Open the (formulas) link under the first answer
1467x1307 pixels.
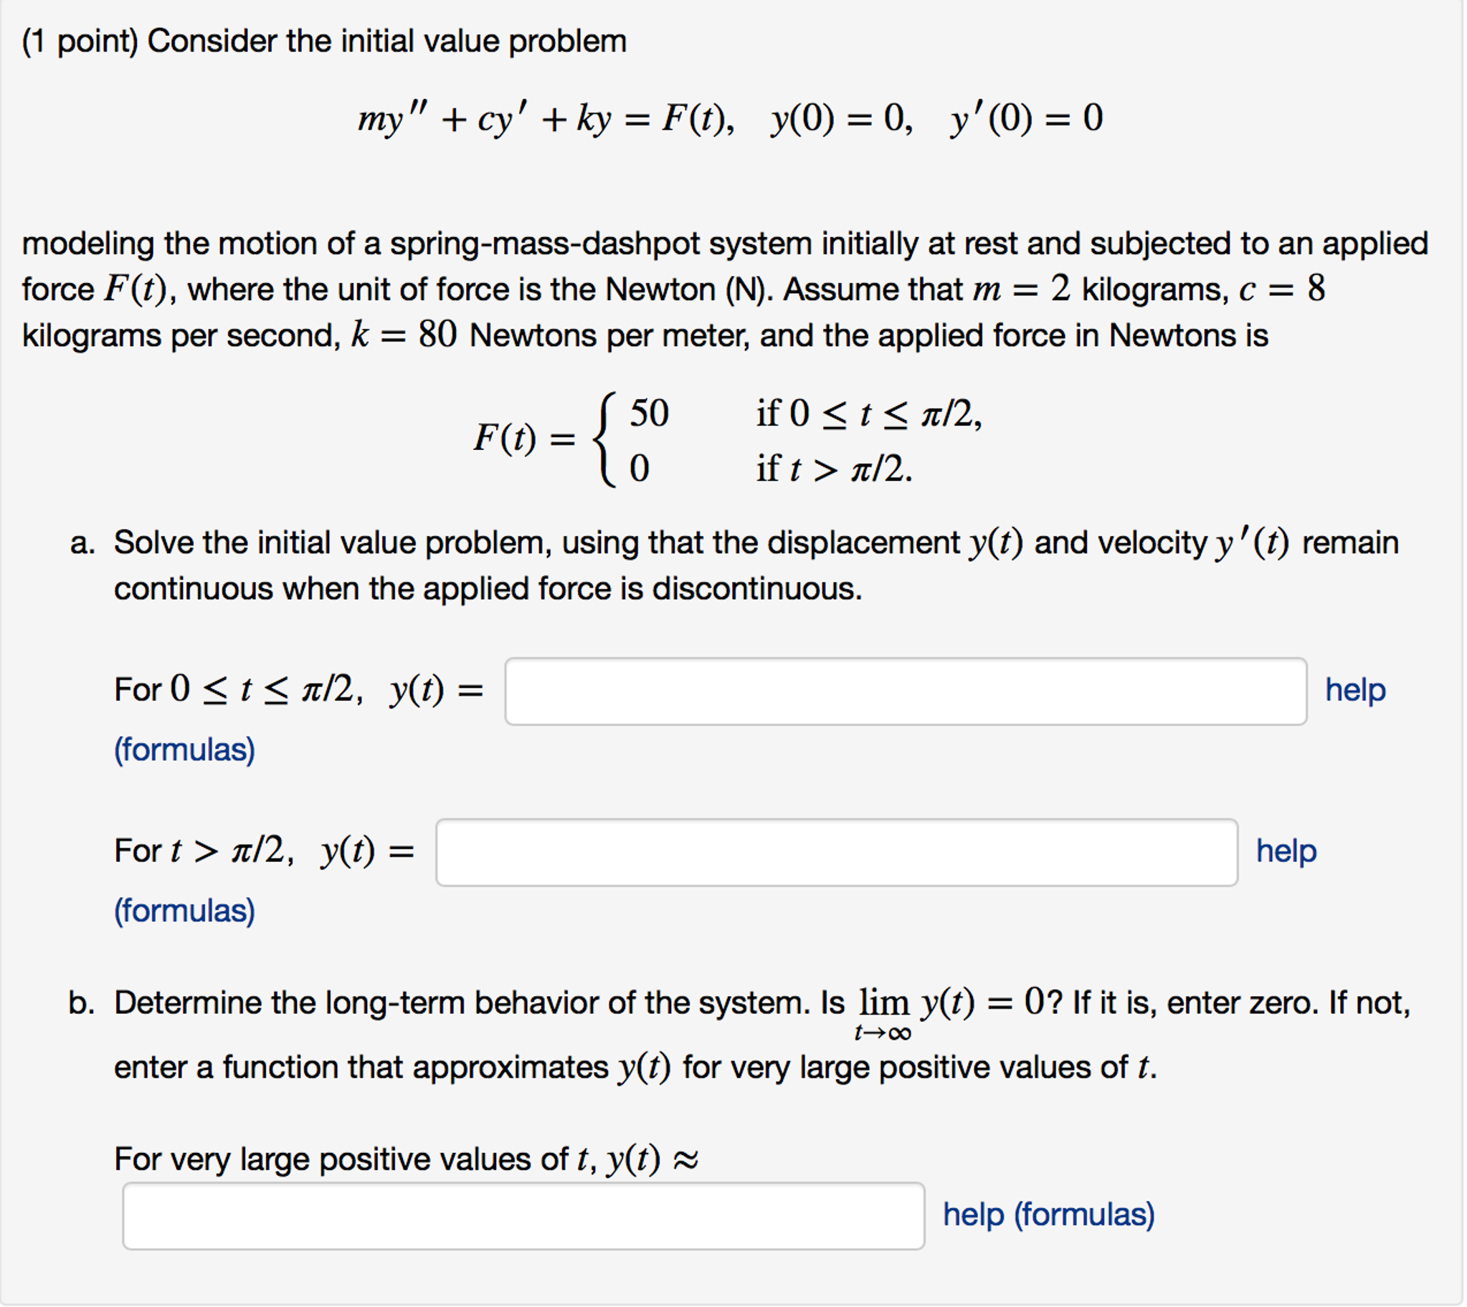coord(185,750)
